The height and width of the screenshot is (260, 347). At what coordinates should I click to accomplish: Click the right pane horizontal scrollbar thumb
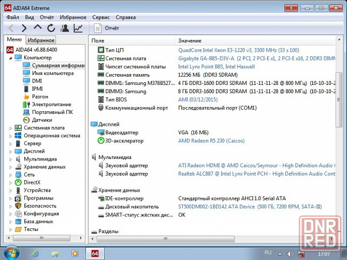(166, 239)
